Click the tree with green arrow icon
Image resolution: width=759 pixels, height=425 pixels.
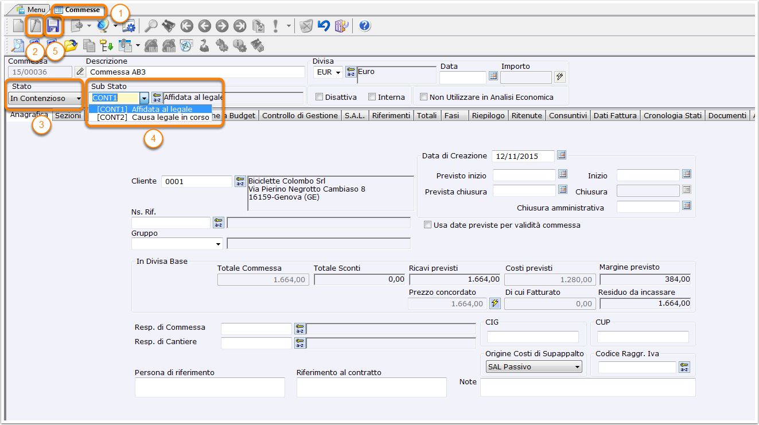tap(107, 46)
